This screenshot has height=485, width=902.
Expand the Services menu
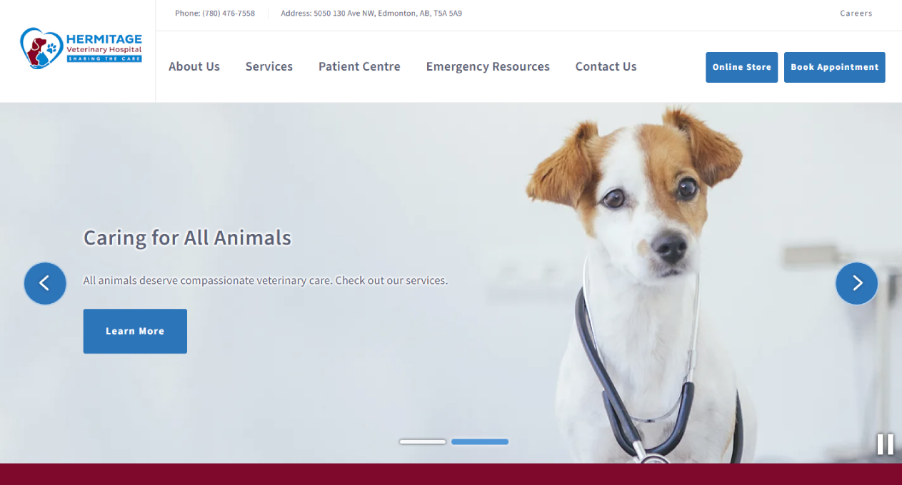pos(269,66)
